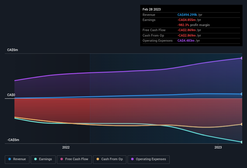Toggle the Earnings legend button
This screenshot has height=168, width=247.
(43, 159)
